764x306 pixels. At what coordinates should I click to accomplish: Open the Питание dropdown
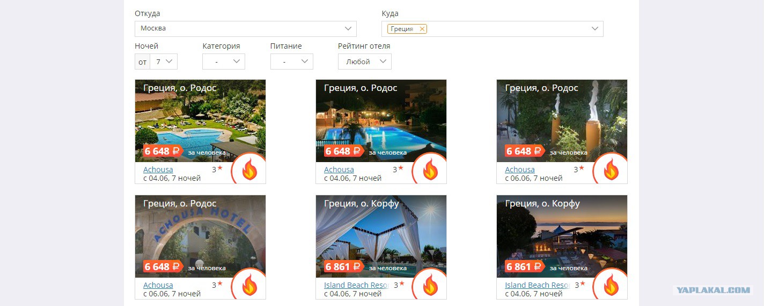(x=291, y=62)
